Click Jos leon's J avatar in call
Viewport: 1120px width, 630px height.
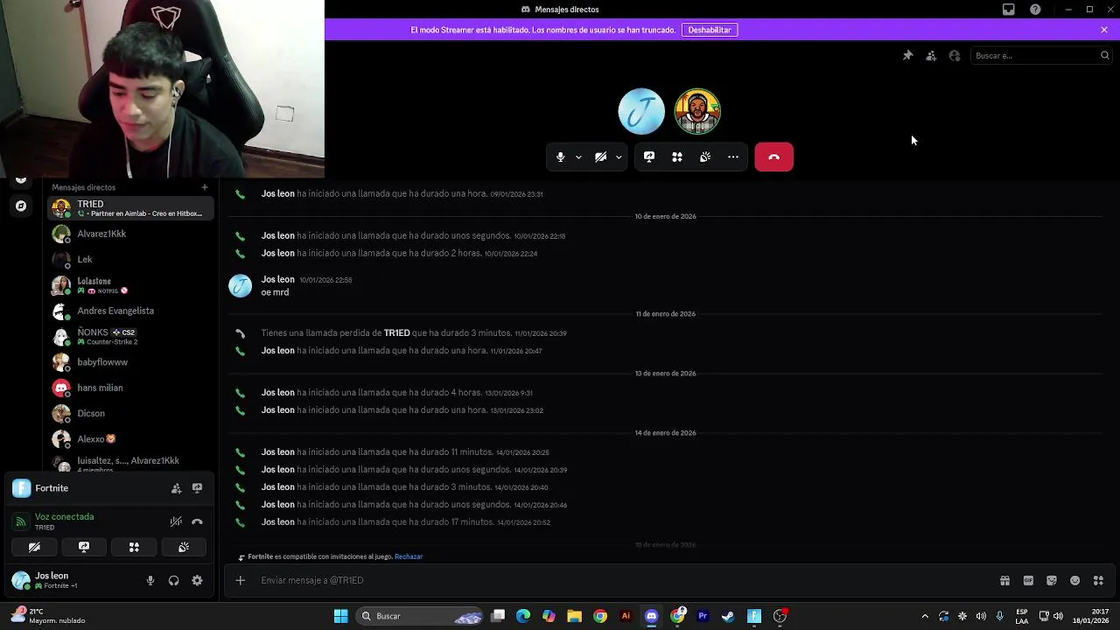click(x=641, y=111)
